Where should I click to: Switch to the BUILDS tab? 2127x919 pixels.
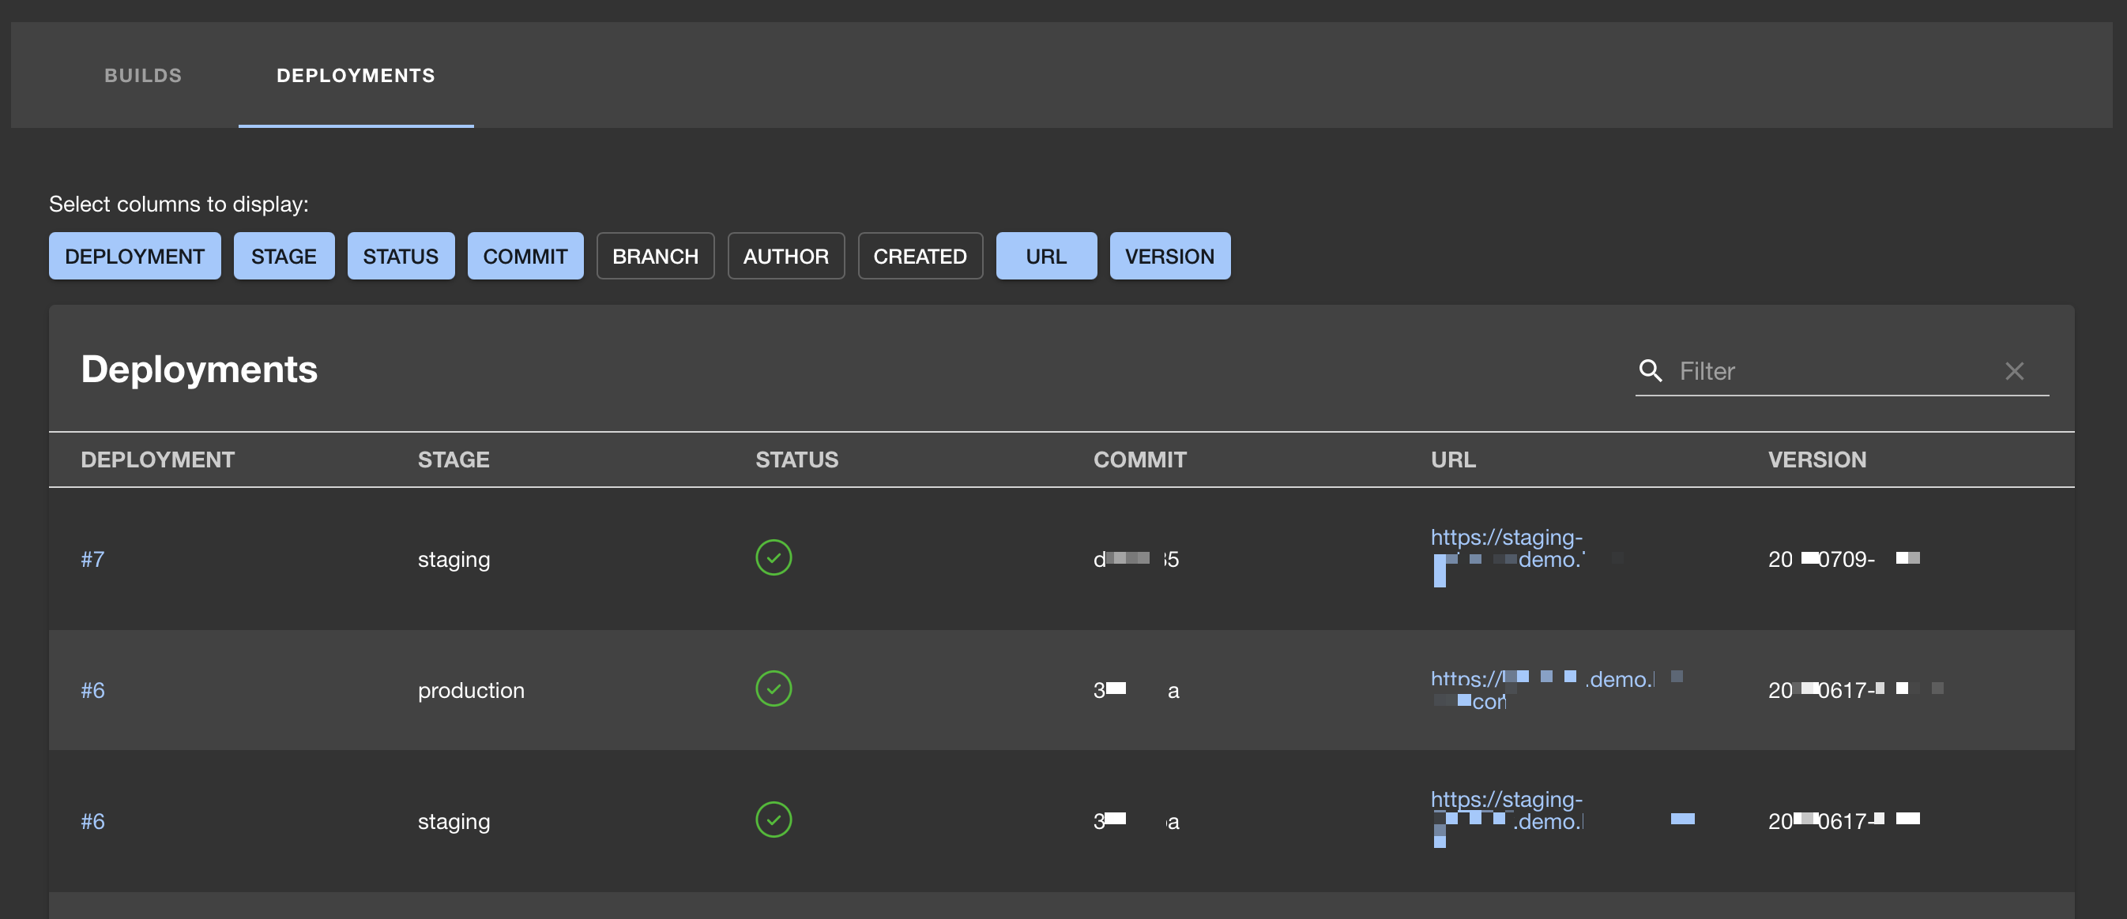point(142,75)
